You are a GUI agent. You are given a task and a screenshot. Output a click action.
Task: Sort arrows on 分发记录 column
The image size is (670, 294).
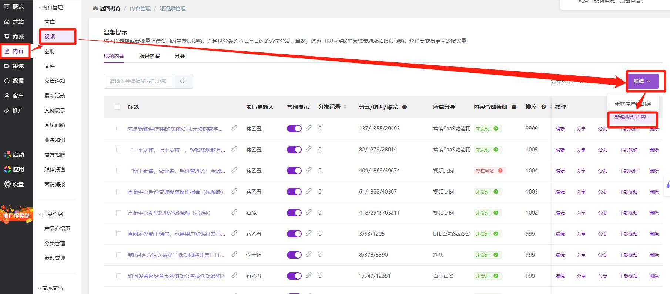tap(345, 107)
